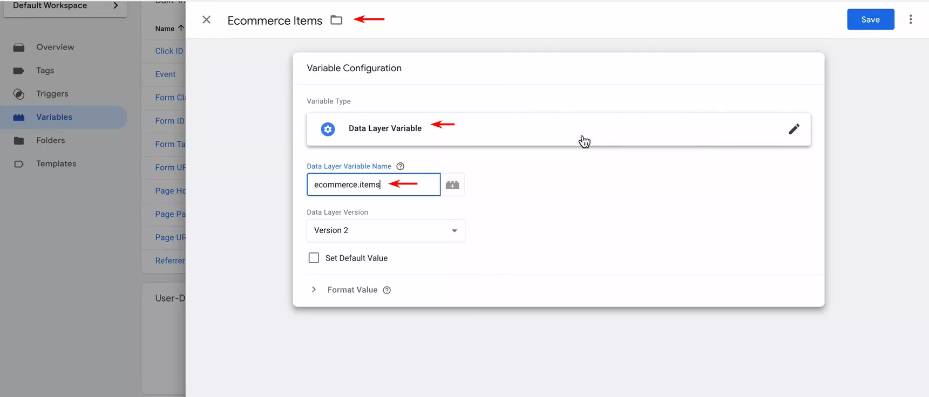Open the Event variable link
929x397 pixels.
(165, 74)
